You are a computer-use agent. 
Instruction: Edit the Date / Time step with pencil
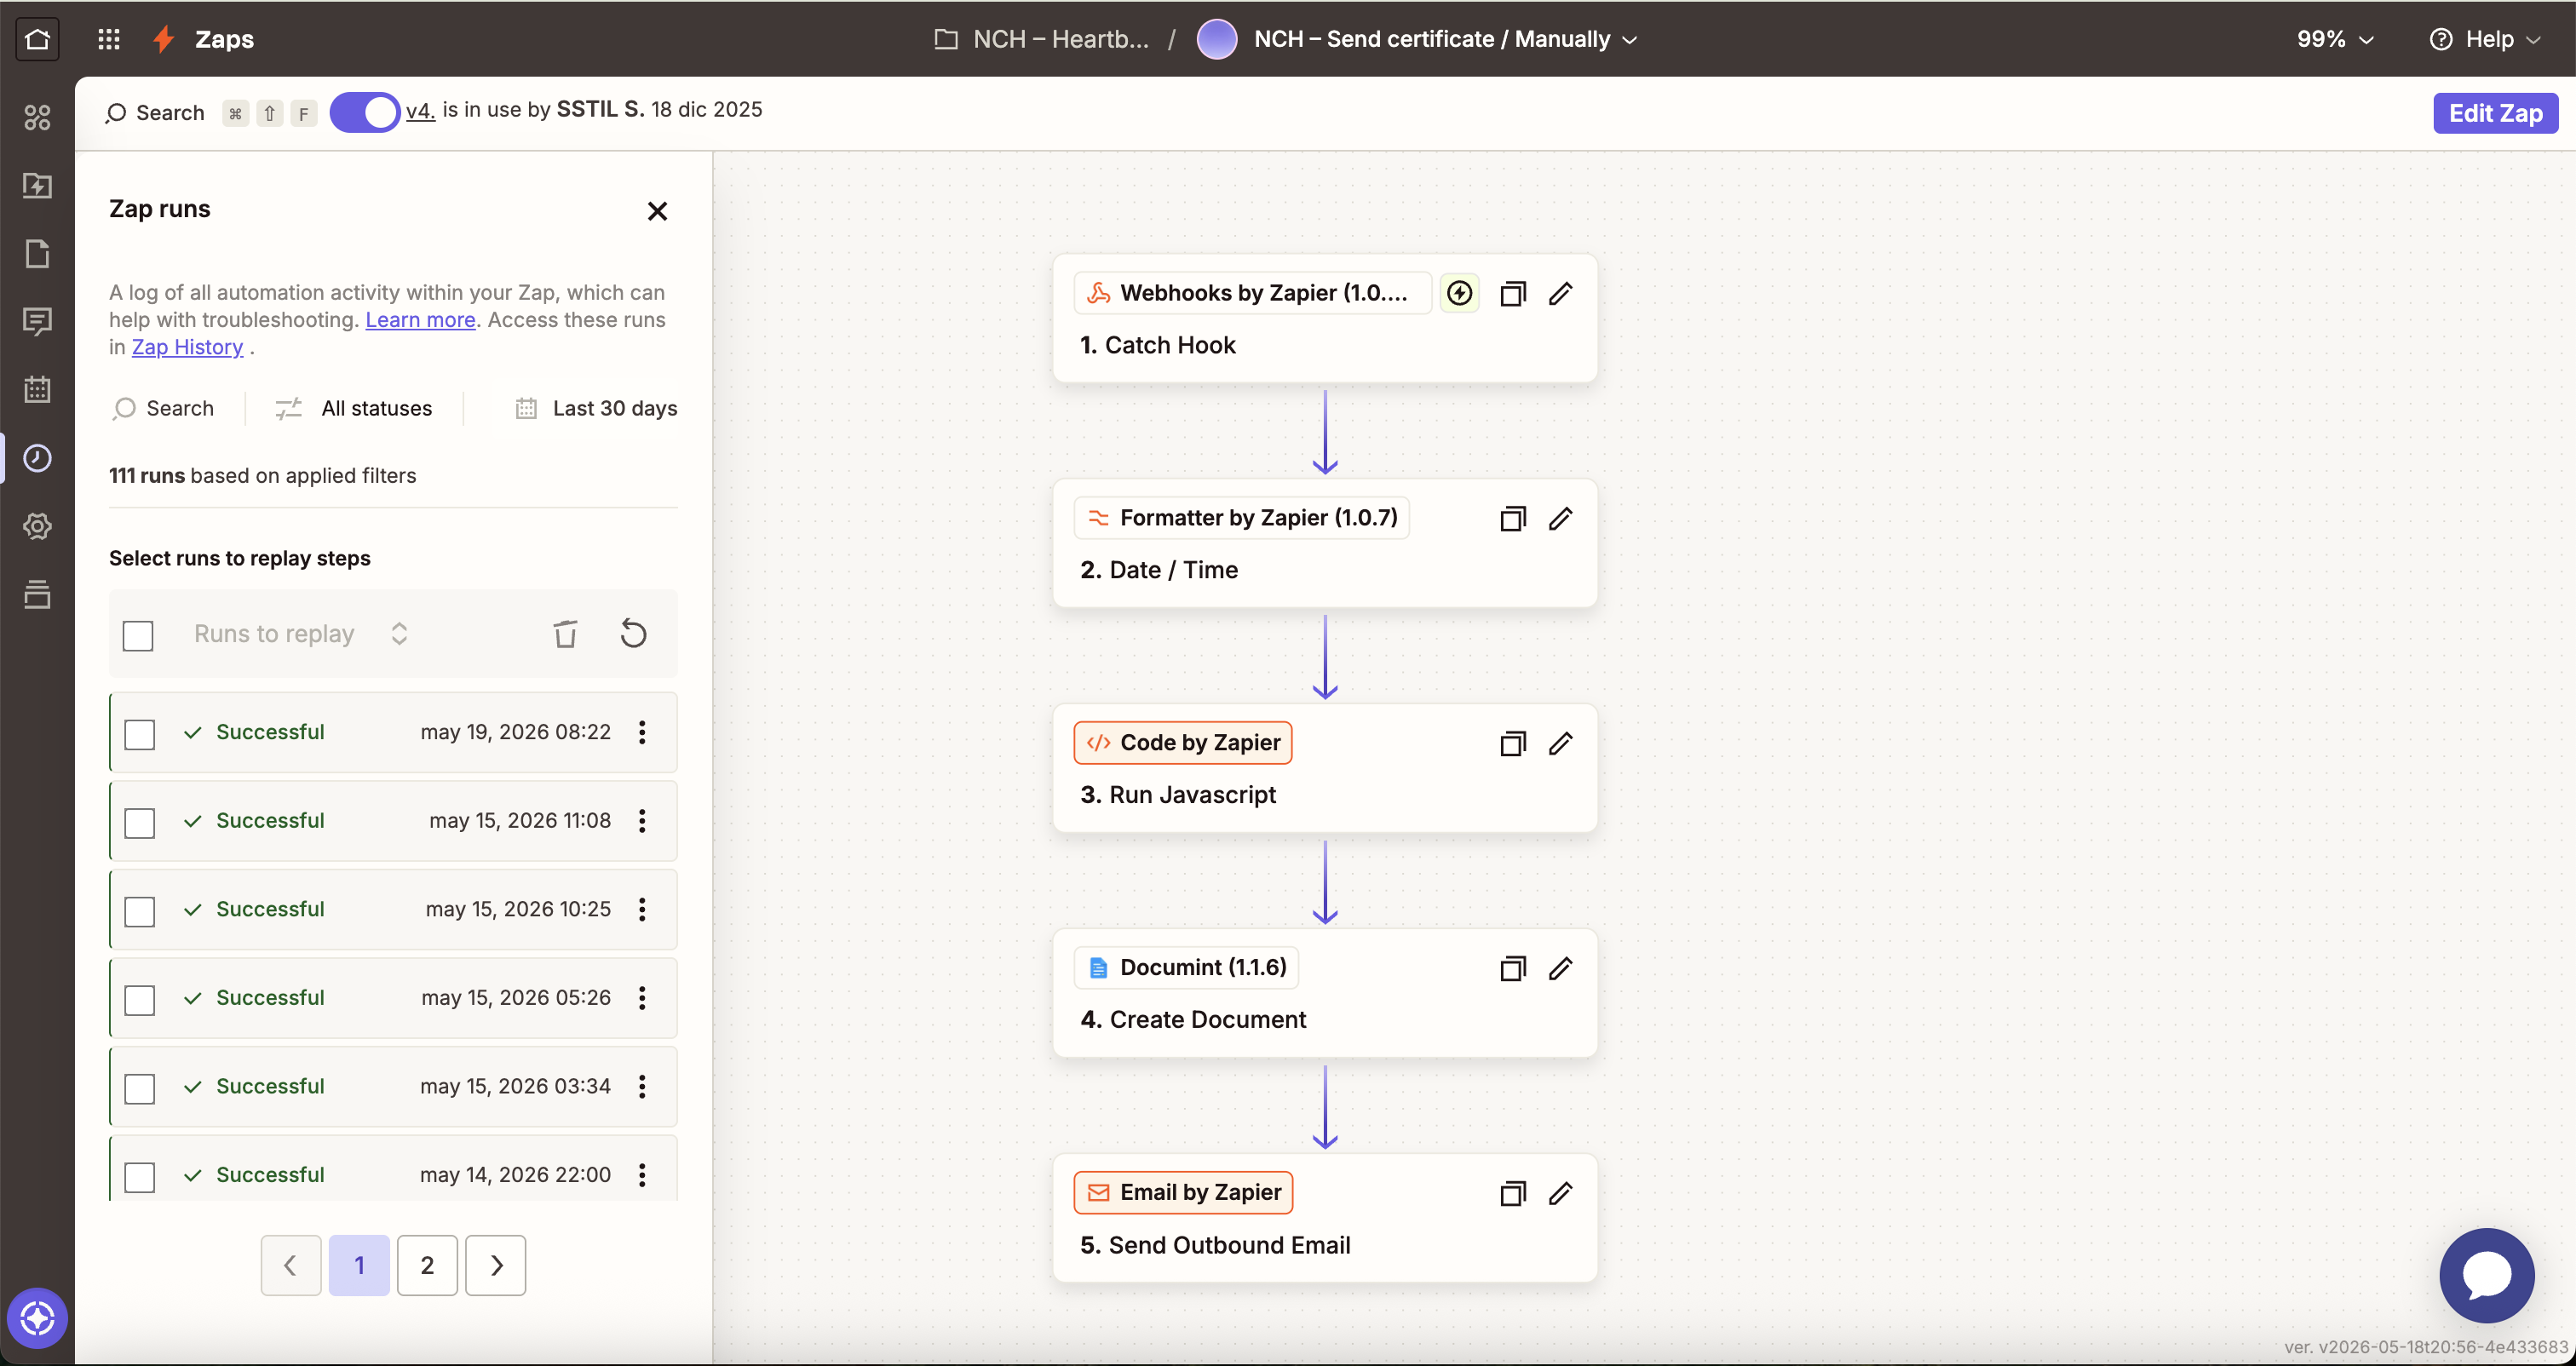(1560, 518)
